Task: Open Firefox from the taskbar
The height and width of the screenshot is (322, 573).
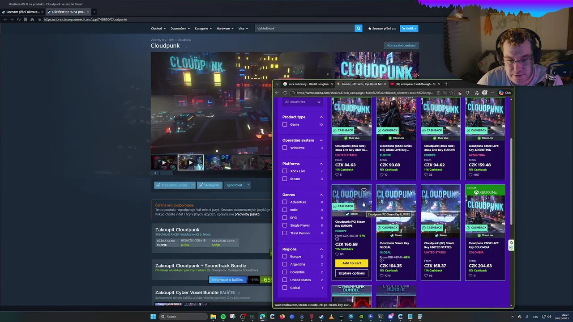Action: pos(282,317)
